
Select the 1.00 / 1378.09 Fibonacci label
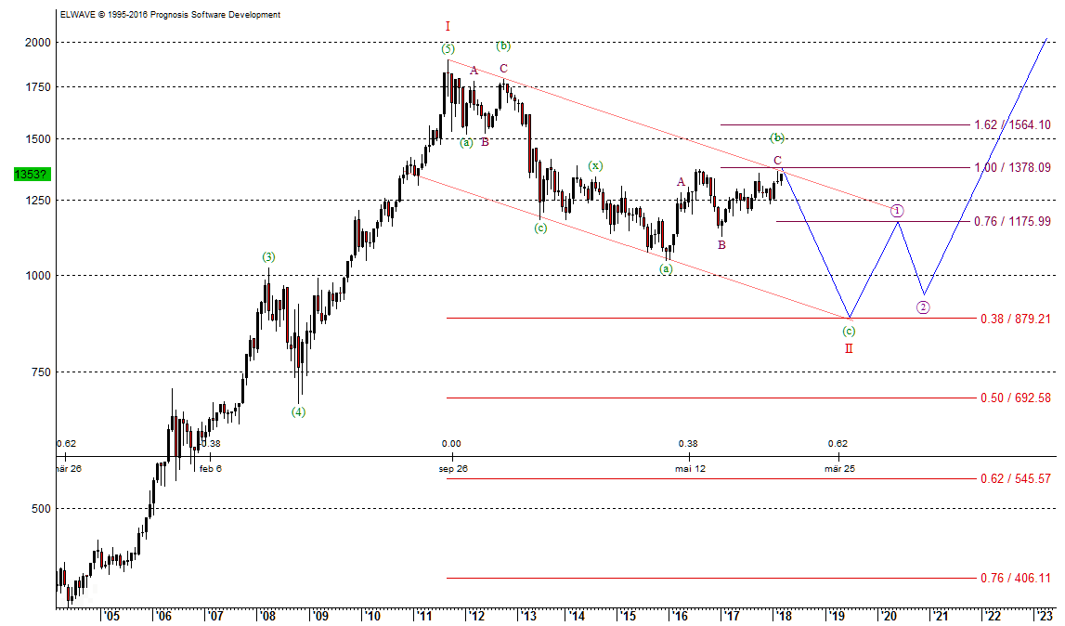(x=1012, y=167)
